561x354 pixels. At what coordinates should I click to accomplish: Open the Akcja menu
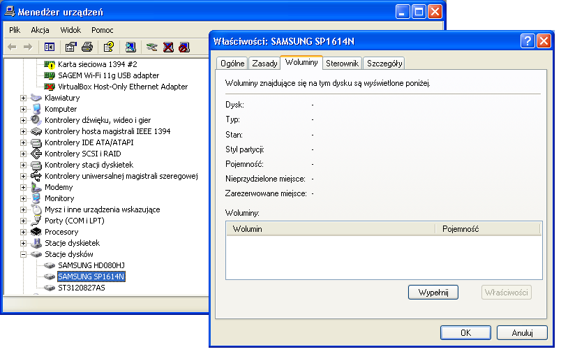pos(40,30)
